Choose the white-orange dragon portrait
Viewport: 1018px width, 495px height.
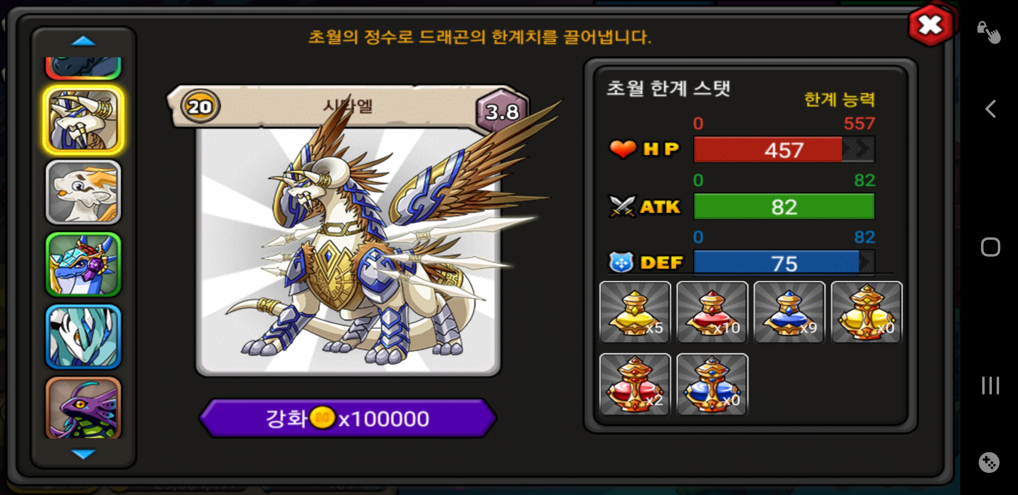pos(83,192)
